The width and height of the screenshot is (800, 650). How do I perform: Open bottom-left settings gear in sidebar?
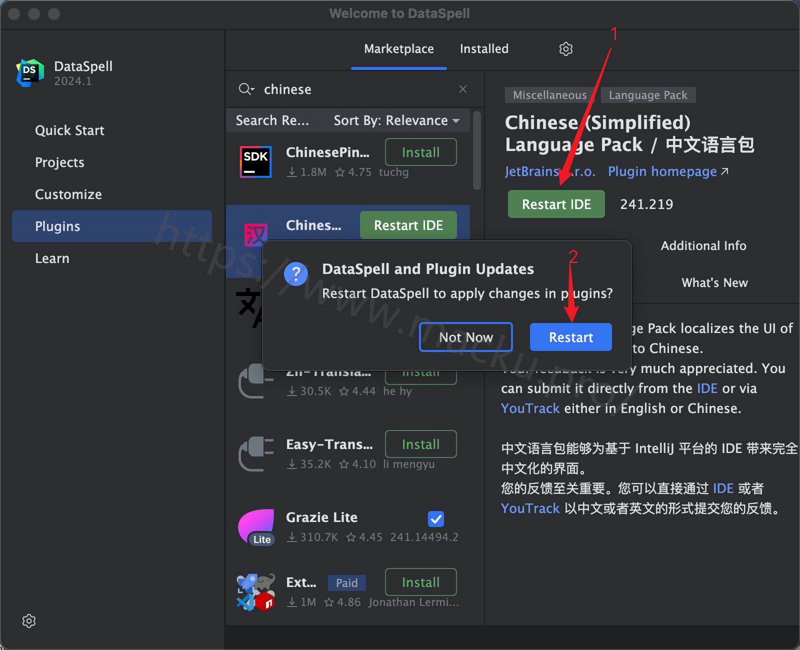coord(29,621)
